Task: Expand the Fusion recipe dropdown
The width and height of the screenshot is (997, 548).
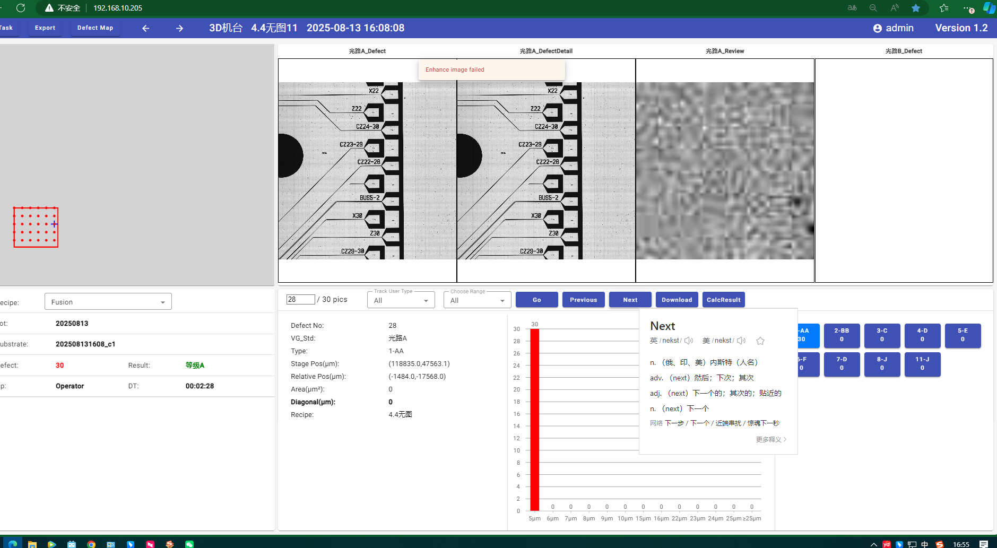Action: click(x=162, y=302)
